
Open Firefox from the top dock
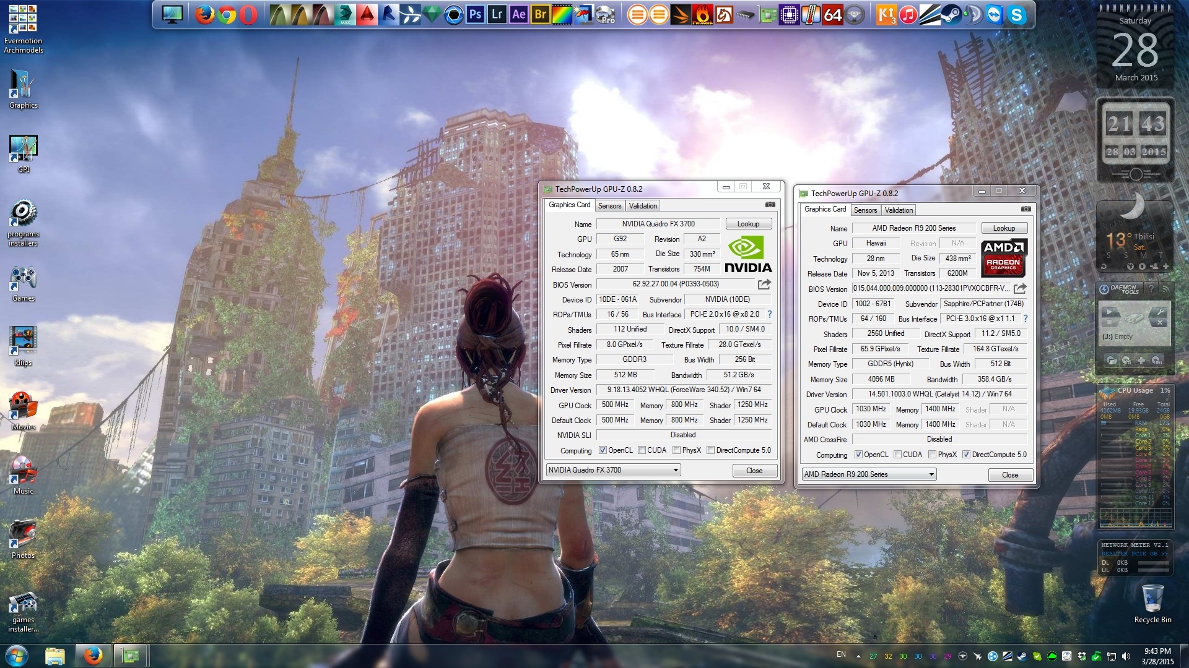pos(204,14)
